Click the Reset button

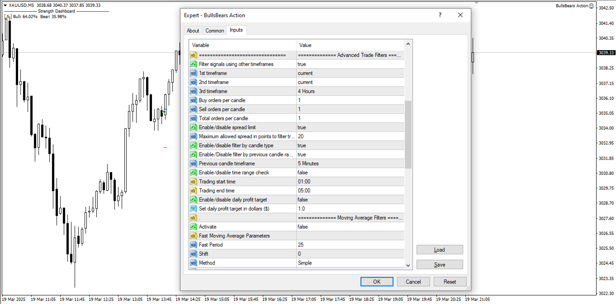coord(450,281)
